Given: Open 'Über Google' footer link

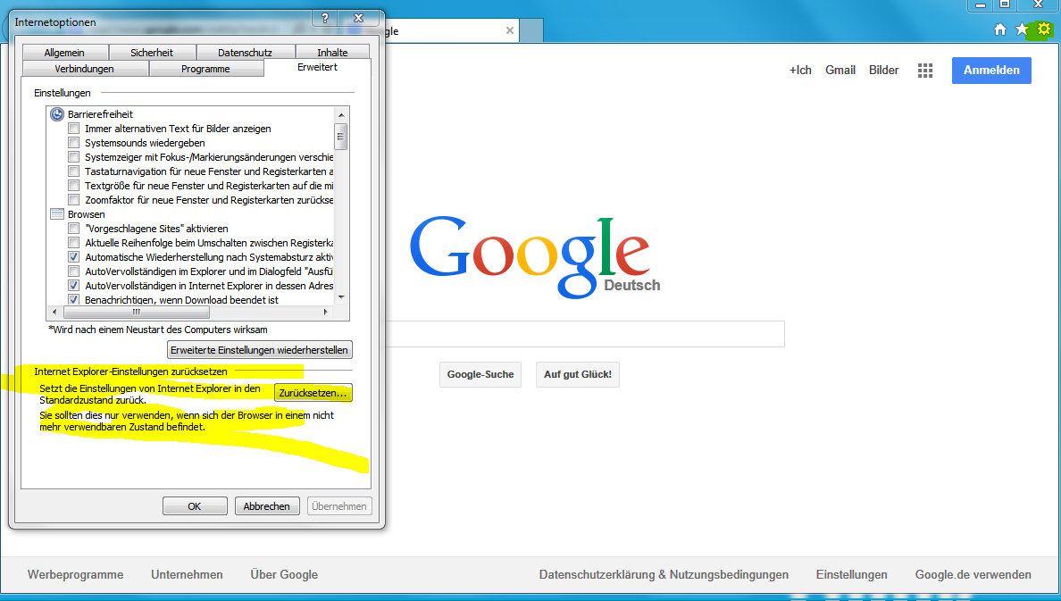Looking at the screenshot, I should pos(284,574).
